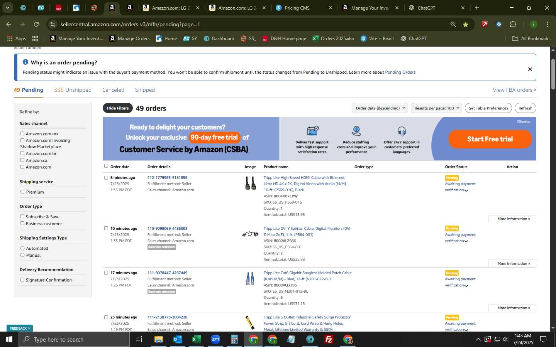Open Calculator from the taskbar
Screen dimensions: 556x347
(234, 339)
